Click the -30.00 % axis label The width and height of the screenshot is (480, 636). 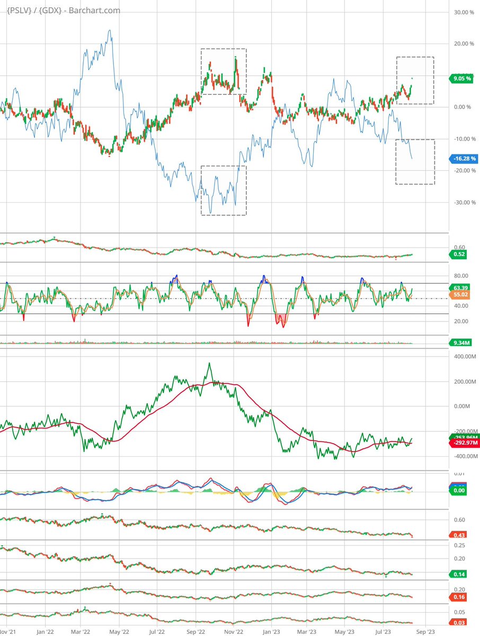[x=464, y=203]
